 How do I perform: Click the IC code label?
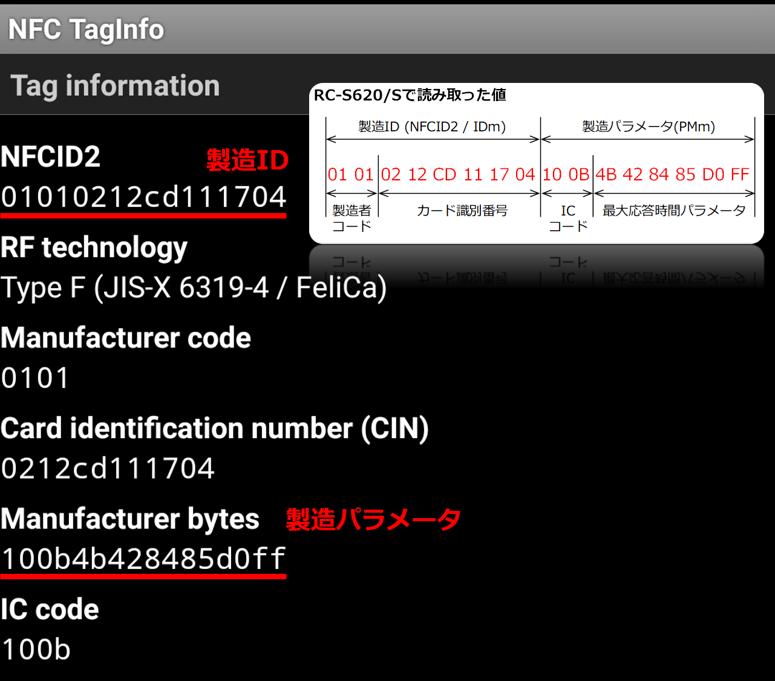pyautogui.click(x=50, y=610)
